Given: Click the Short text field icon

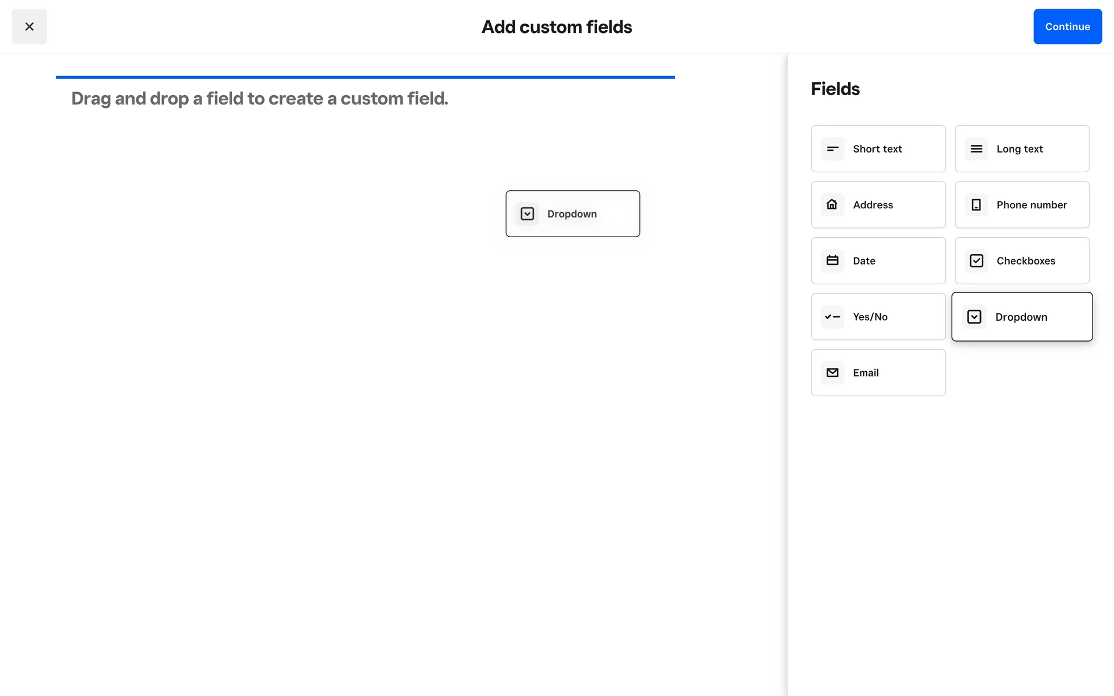Looking at the screenshot, I should coord(833,149).
